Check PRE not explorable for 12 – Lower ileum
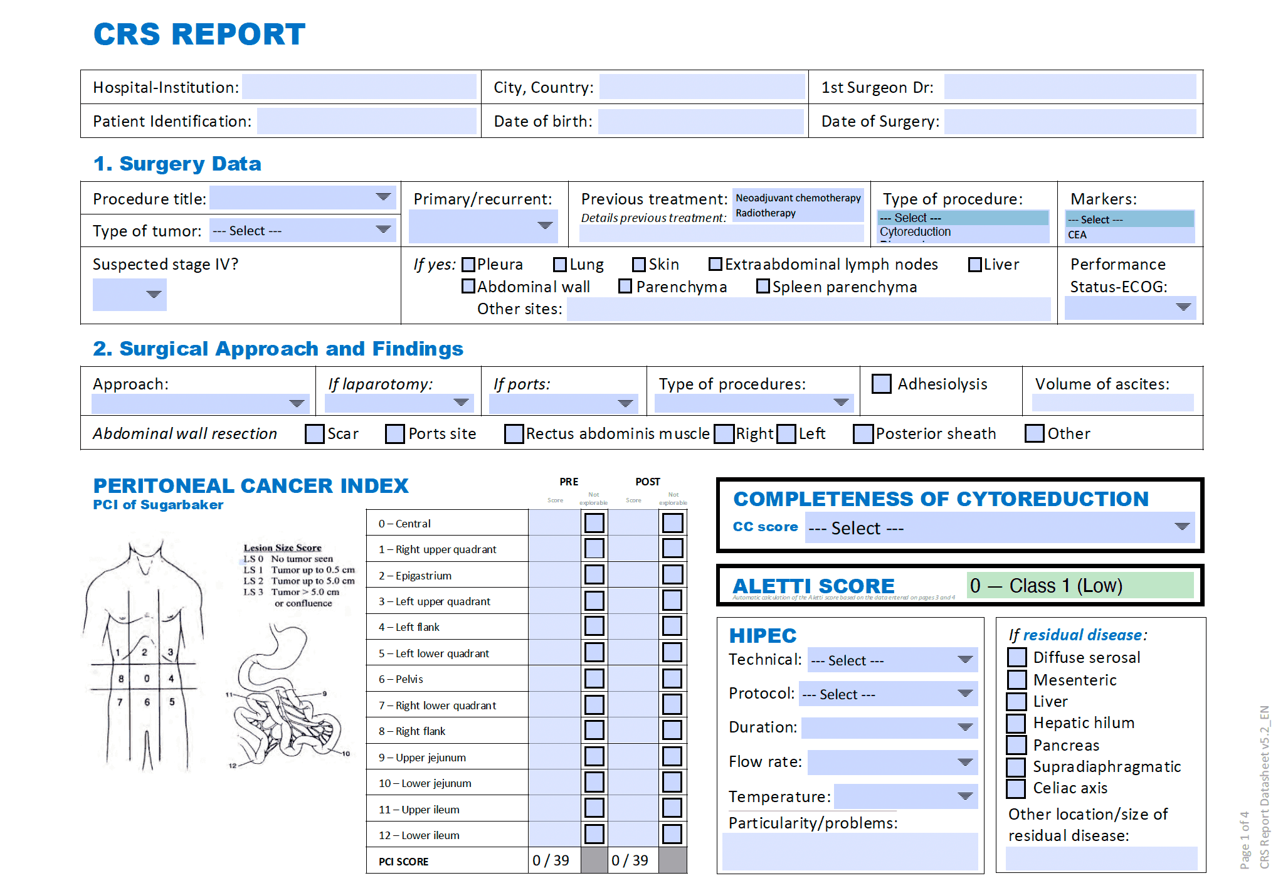This screenshot has width=1283, height=888. pyautogui.click(x=594, y=834)
